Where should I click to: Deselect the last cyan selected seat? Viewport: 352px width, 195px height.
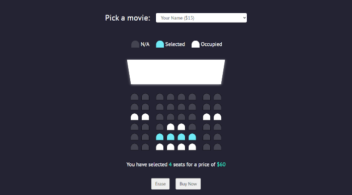click(x=192, y=137)
